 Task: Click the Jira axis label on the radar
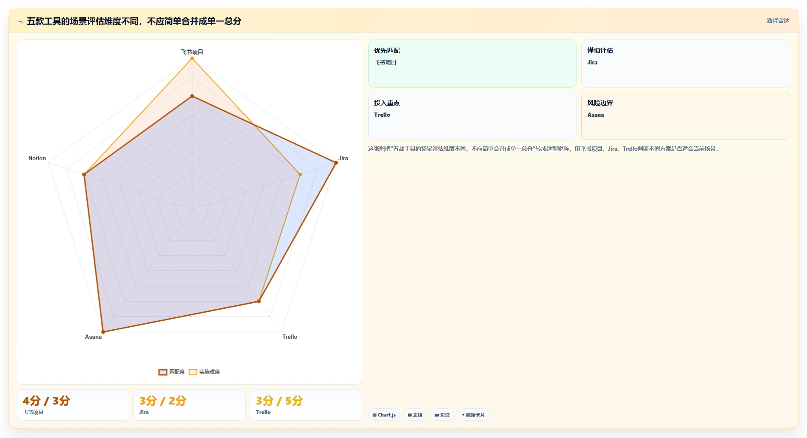[x=343, y=158]
